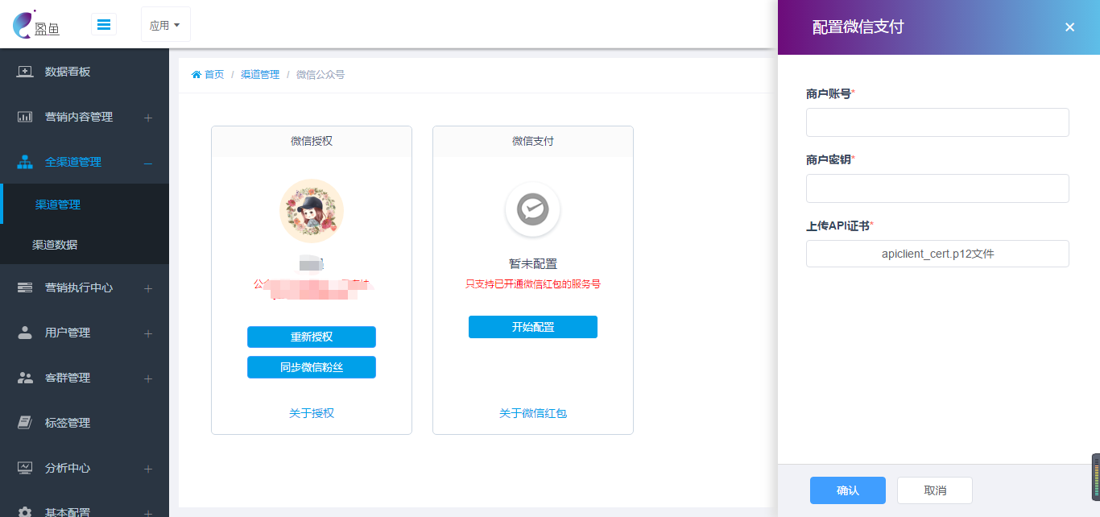Click the 盈鱼 logo
This screenshot has width=1100, height=517.
pos(36,24)
